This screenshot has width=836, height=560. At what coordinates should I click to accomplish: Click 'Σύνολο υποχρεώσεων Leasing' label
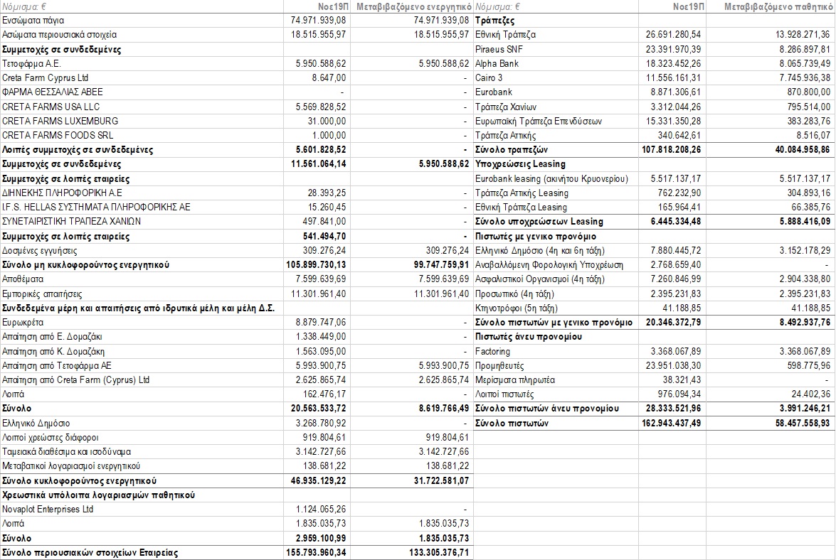click(x=539, y=222)
